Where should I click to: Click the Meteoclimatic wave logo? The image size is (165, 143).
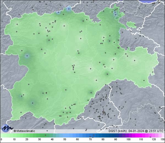7,128
